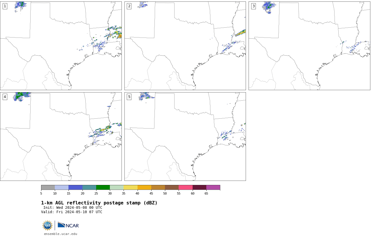Select the dark green 25-30 dBZ swatch
The image size is (373, 237).
[103, 187]
